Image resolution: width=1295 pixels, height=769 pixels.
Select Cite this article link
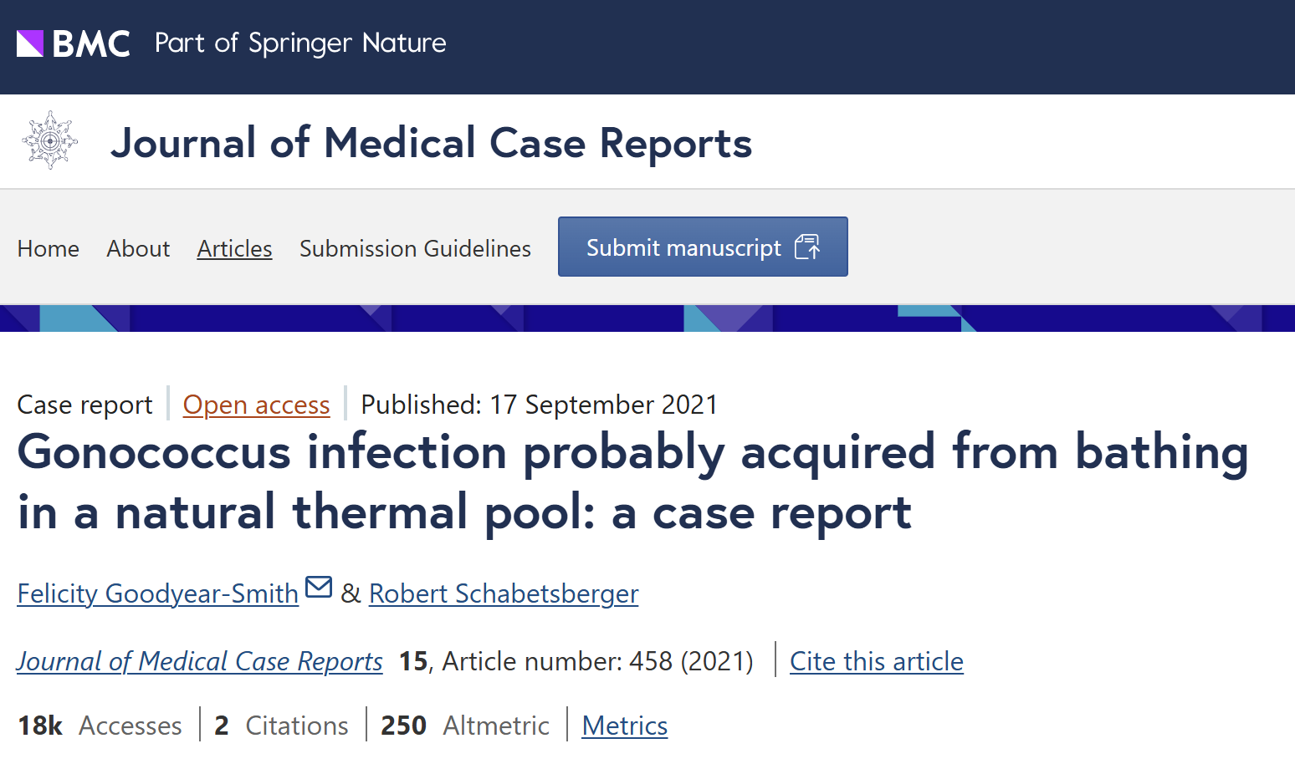click(x=877, y=661)
